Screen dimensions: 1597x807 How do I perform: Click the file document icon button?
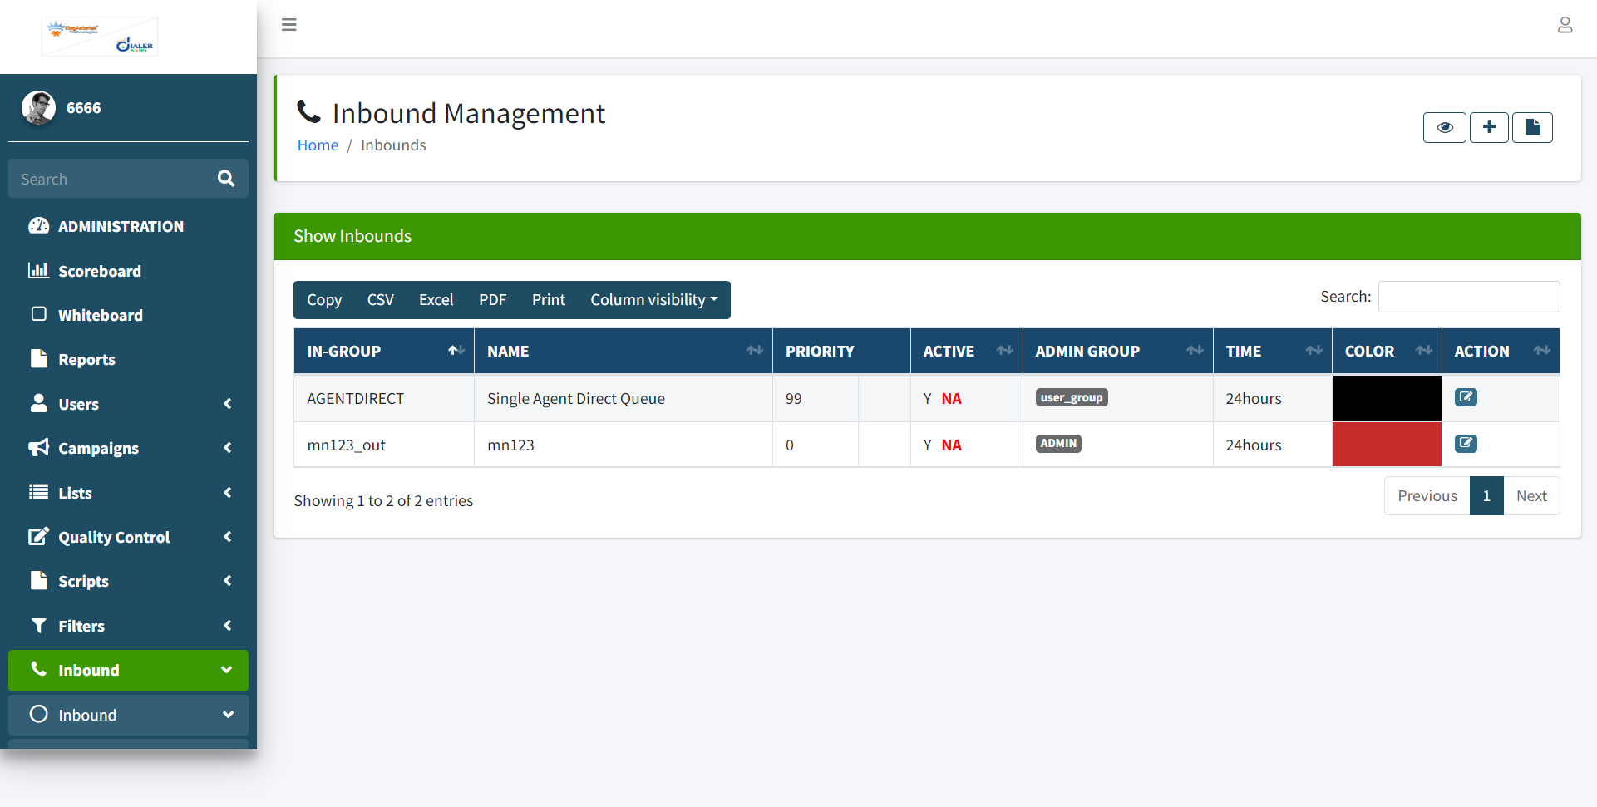point(1532,127)
